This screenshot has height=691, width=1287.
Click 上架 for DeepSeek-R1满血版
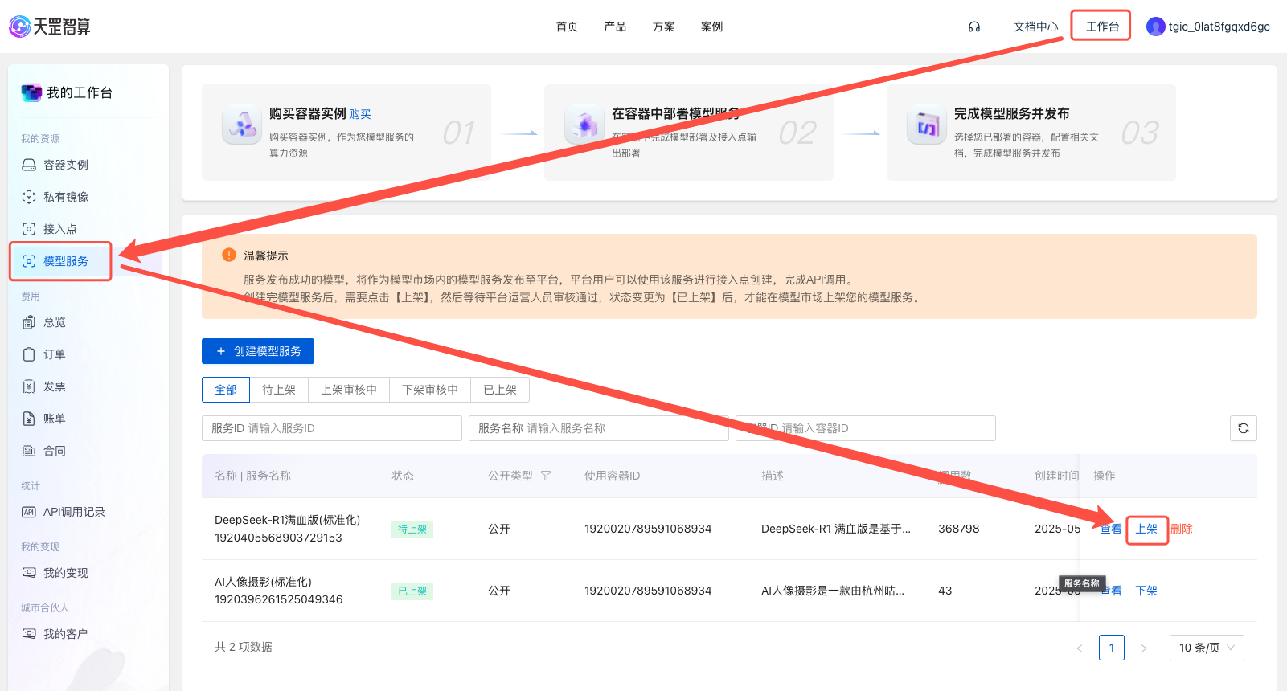1146,529
